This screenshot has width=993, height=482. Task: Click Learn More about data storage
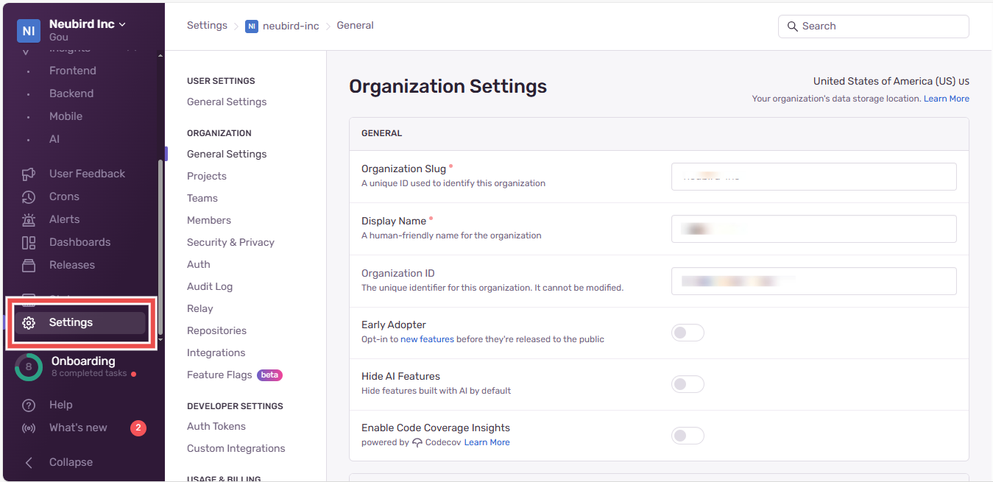[946, 99]
